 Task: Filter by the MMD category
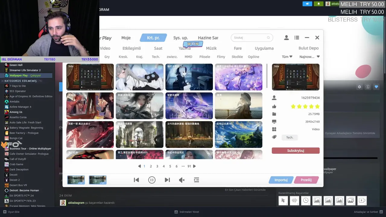coord(188,57)
